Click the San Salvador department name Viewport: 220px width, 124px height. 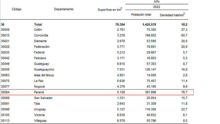(43, 98)
